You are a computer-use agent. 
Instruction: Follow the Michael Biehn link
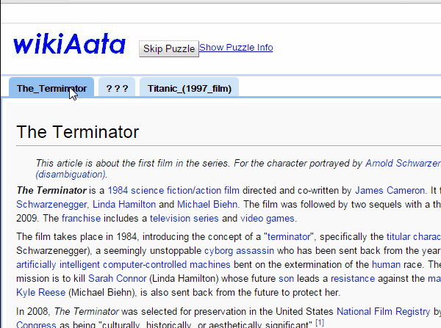pyautogui.click(x=207, y=205)
